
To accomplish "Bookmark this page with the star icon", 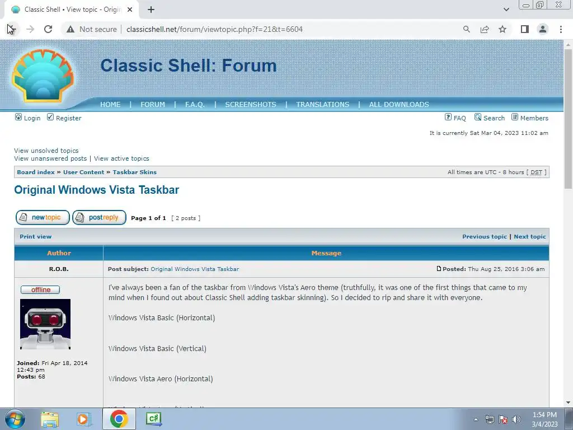I will 502,29.
